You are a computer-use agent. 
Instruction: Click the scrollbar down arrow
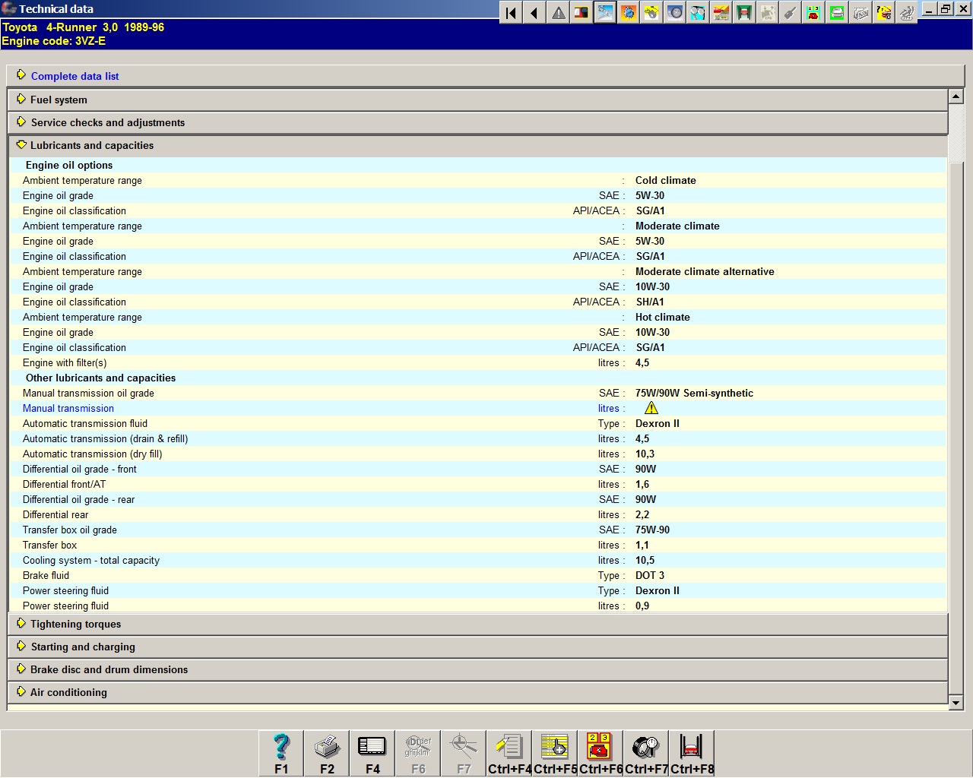point(956,703)
